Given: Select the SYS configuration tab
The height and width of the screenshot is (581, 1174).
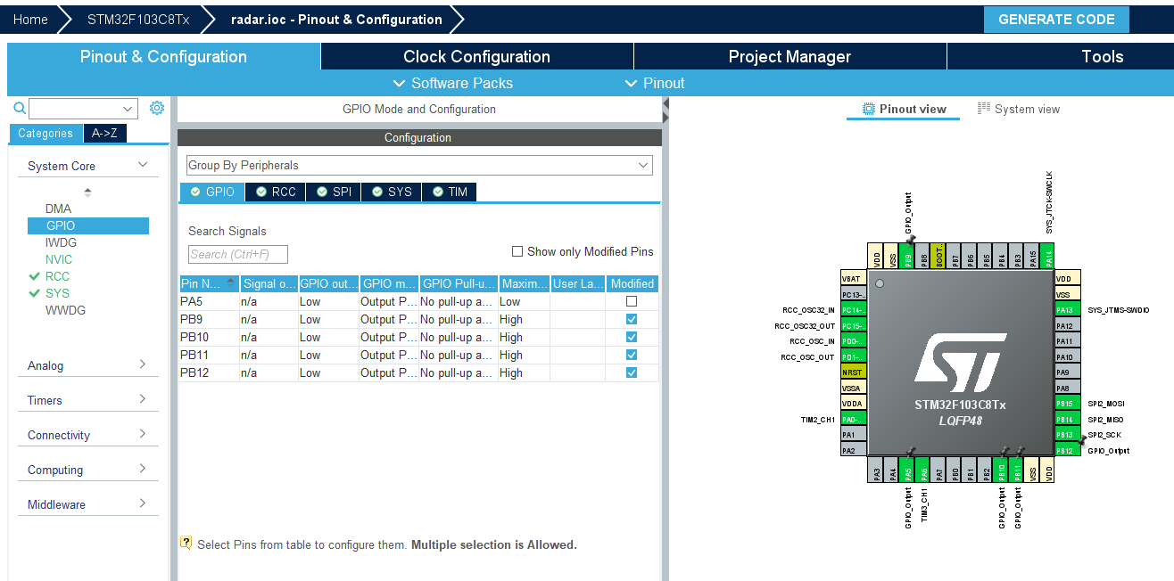Looking at the screenshot, I should (x=391, y=192).
